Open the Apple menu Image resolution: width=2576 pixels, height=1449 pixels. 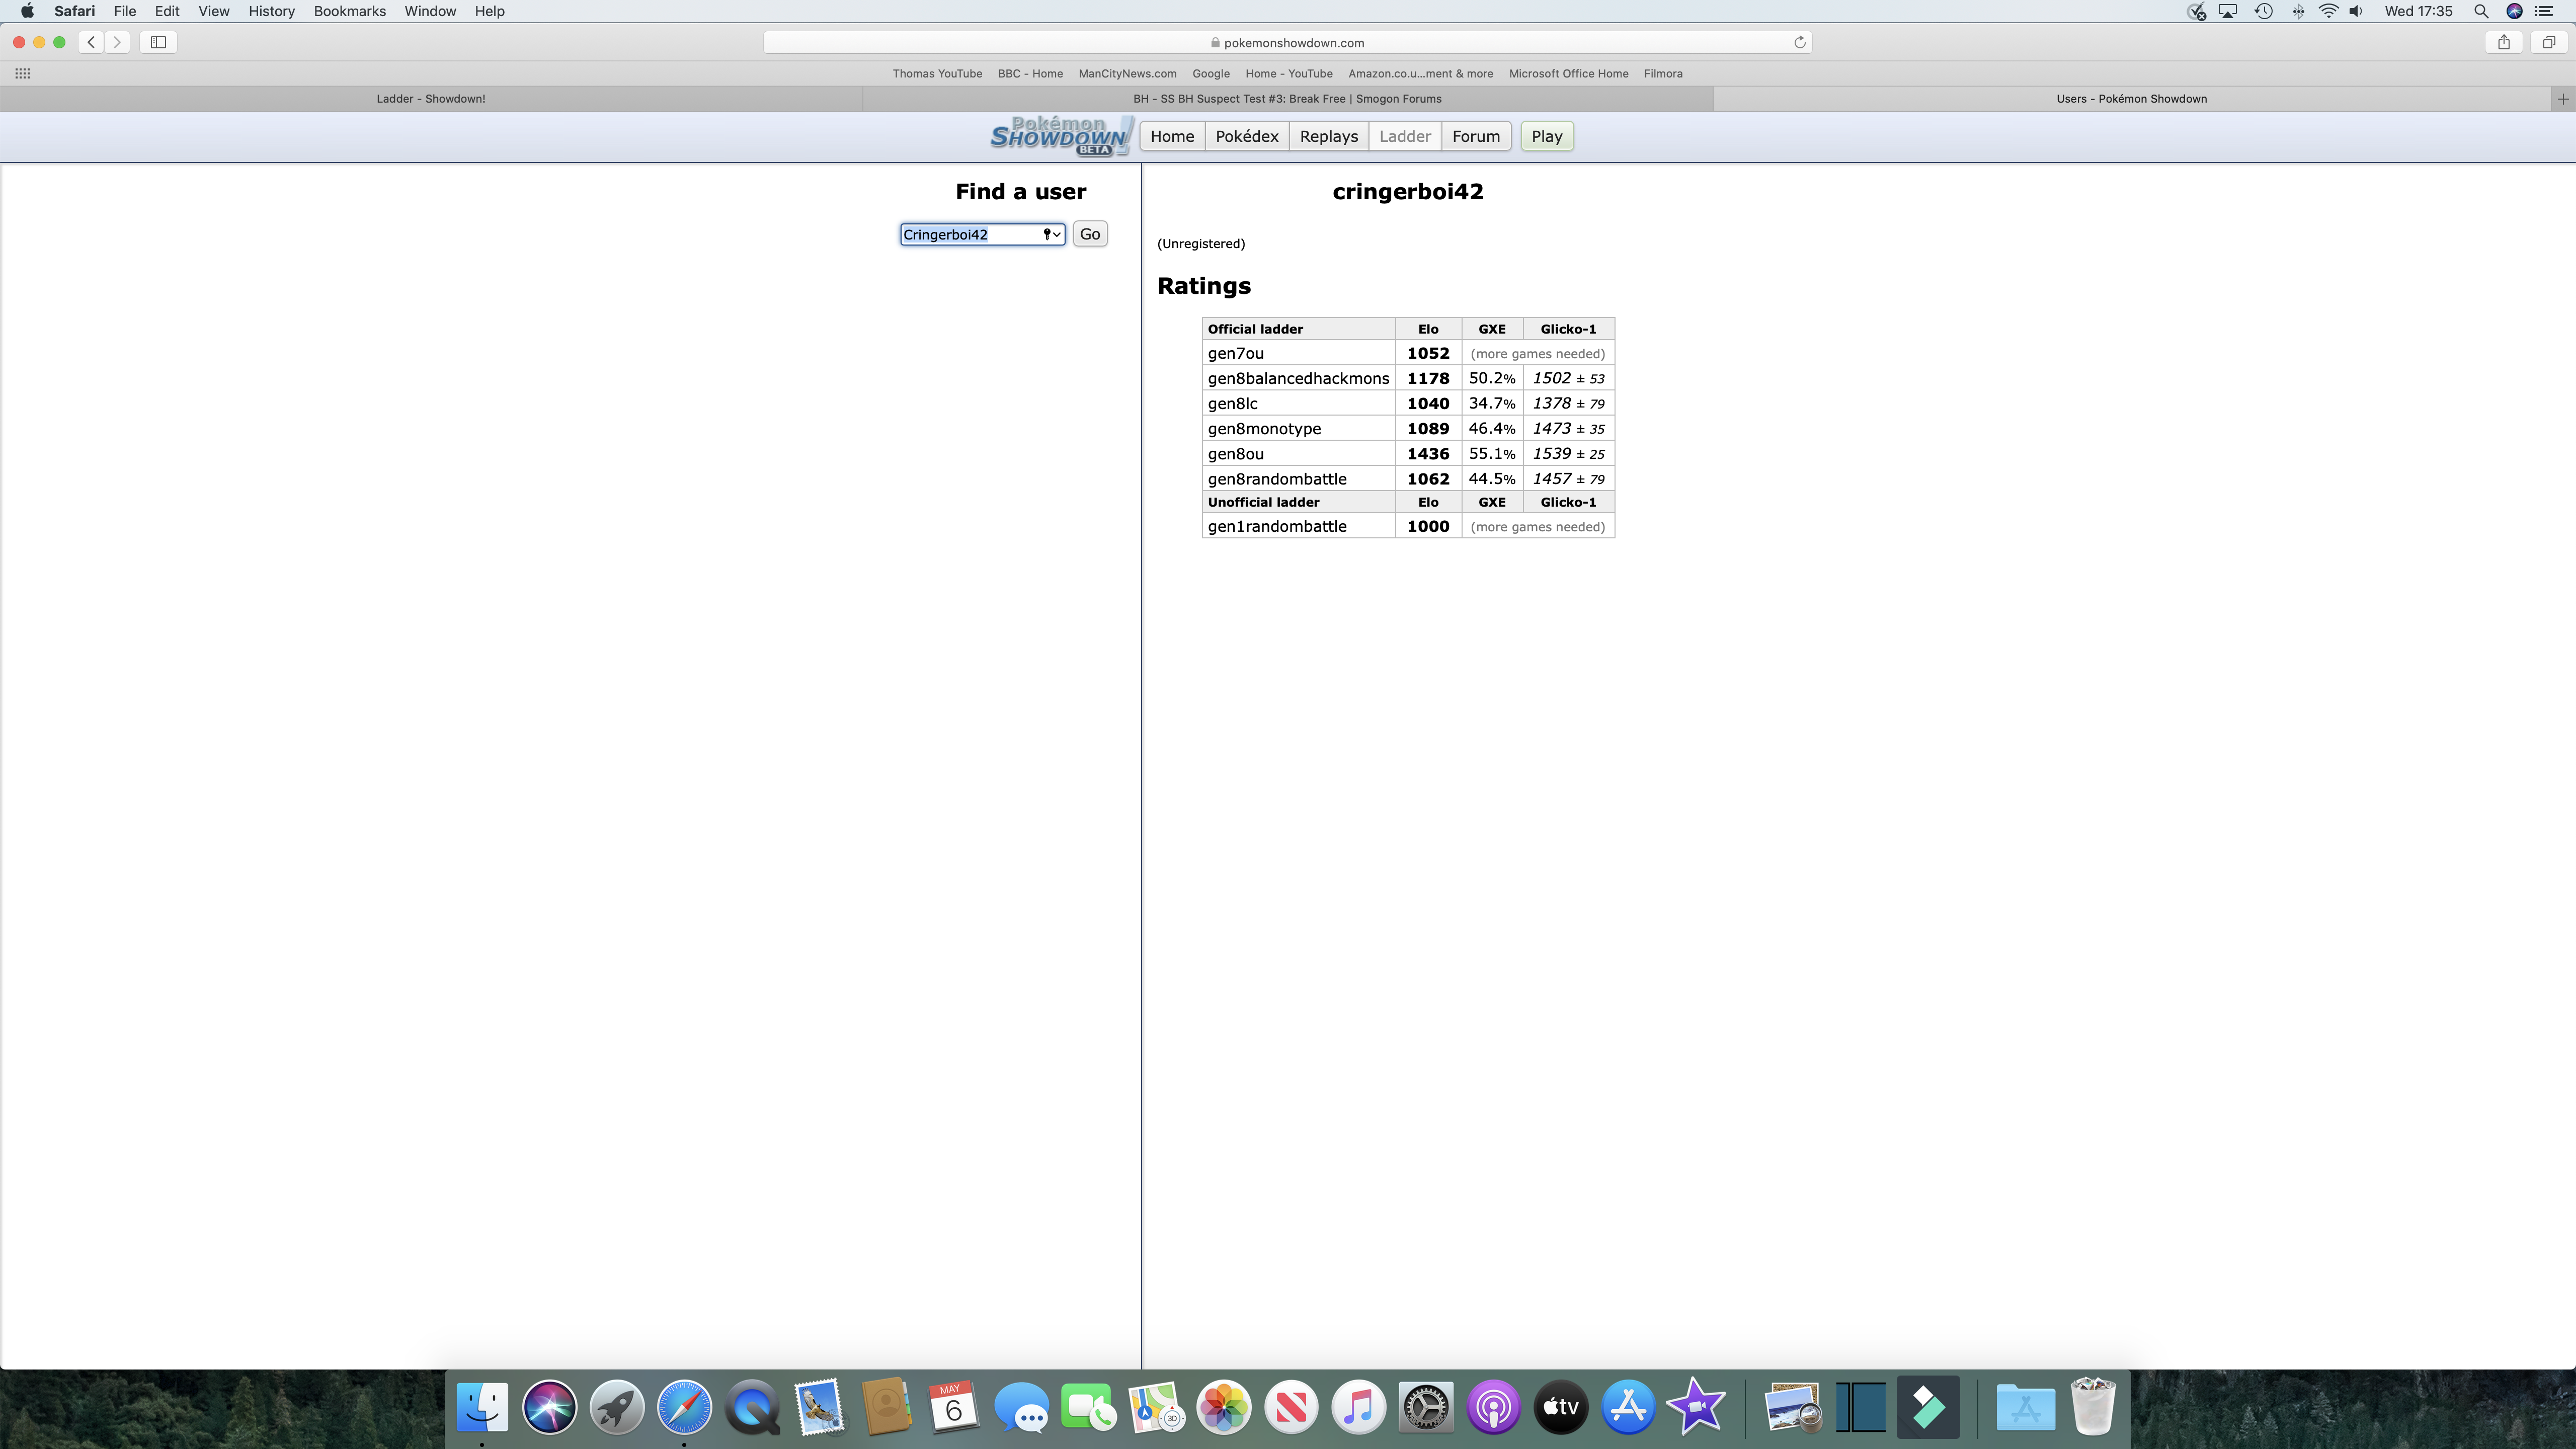pyautogui.click(x=27, y=11)
